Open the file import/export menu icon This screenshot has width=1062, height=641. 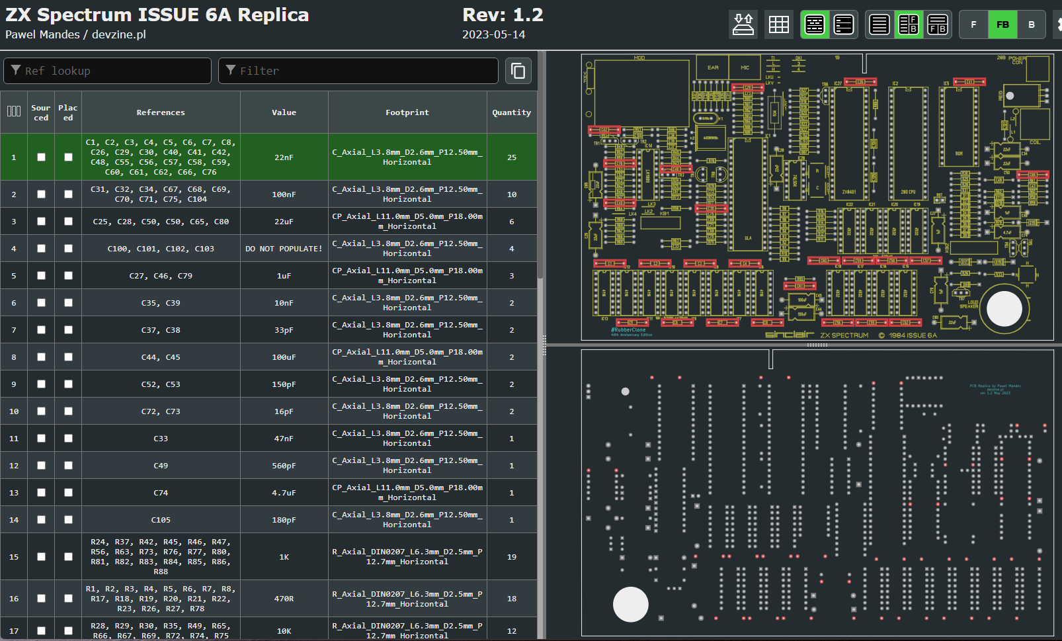[743, 24]
